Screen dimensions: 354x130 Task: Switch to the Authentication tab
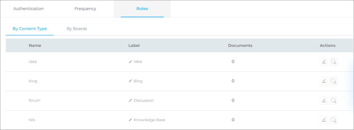pos(28,9)
